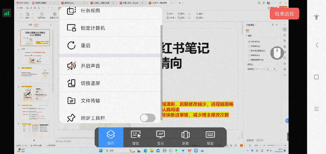Screen dimensions: 326x154
Task: Select slide 2 thumbnail in WPS panel
Action: (35, 56)
